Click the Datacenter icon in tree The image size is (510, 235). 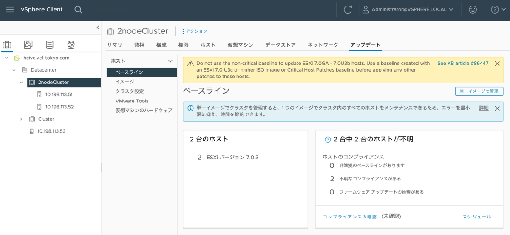(x=24, y=70)
